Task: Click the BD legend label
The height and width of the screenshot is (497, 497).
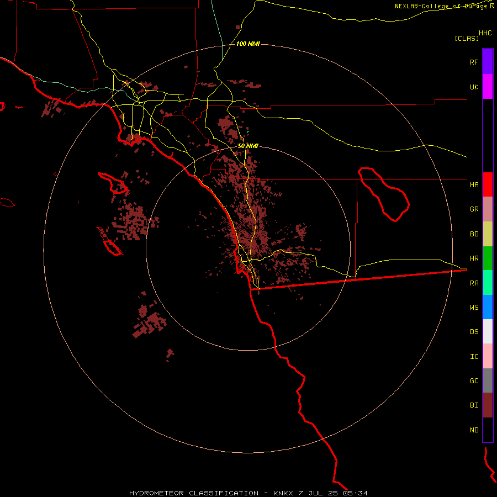Action: [x=474, y=234]
